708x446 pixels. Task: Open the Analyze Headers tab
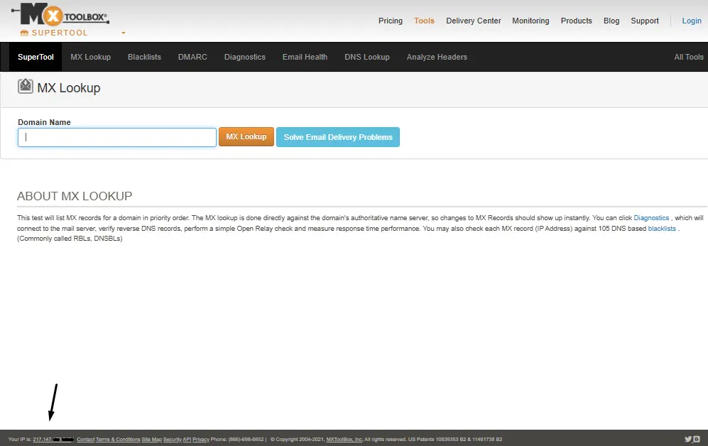437,57
